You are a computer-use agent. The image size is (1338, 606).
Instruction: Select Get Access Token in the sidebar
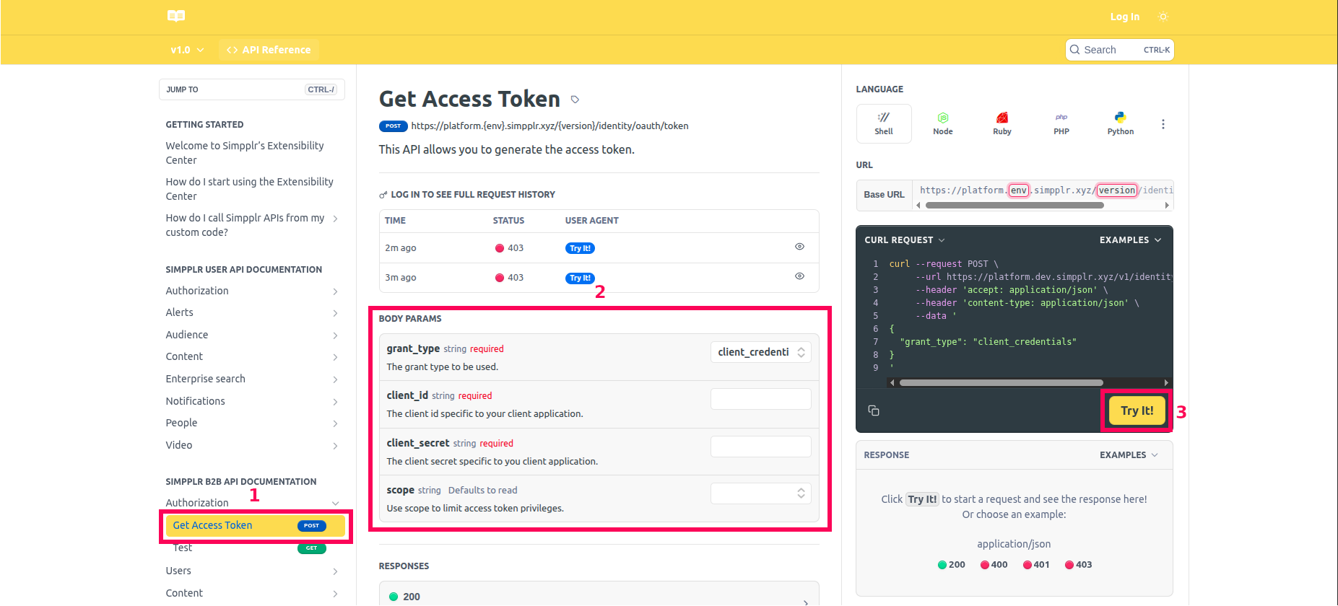click(255, 526)
